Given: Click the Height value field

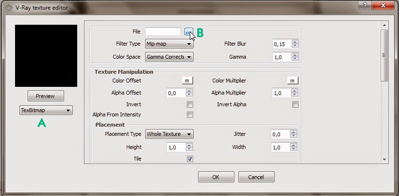Looking at the screenshot, I should point(176,147).
